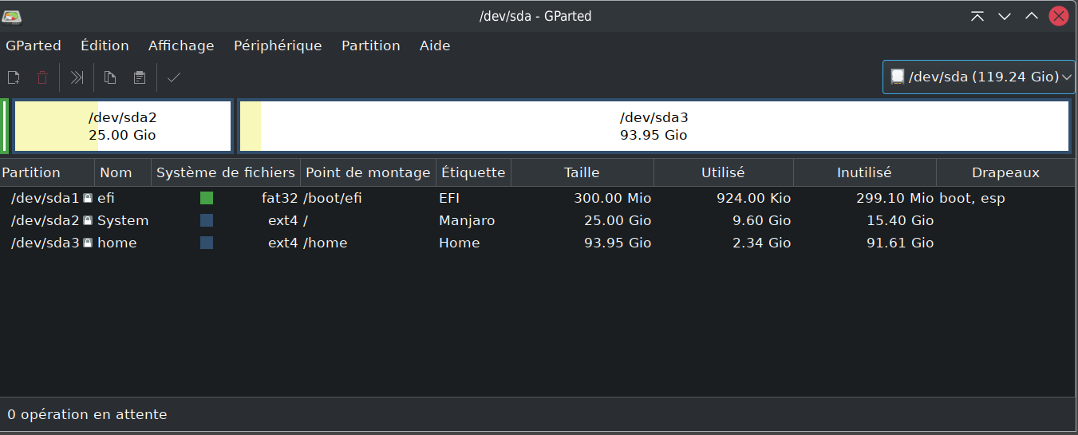1078x435 pixels.
Task: Click the Apply all operations checkmark icon
Action: pyautogui.click(x=174, y=77)
